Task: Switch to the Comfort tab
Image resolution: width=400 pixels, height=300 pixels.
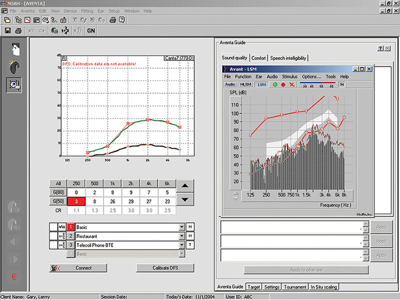Action: (259, 57)
